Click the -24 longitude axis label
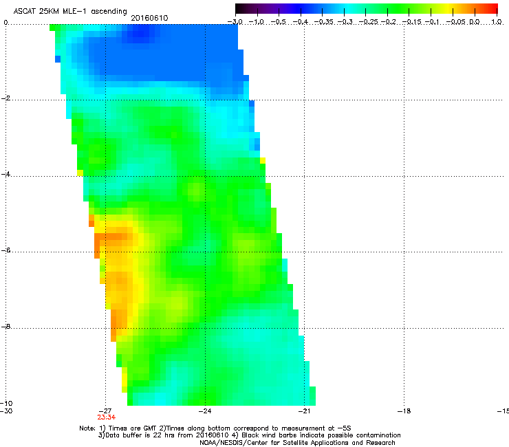Image resolution: width=509 pixels, height=447 pixels. tap(205, 411)
